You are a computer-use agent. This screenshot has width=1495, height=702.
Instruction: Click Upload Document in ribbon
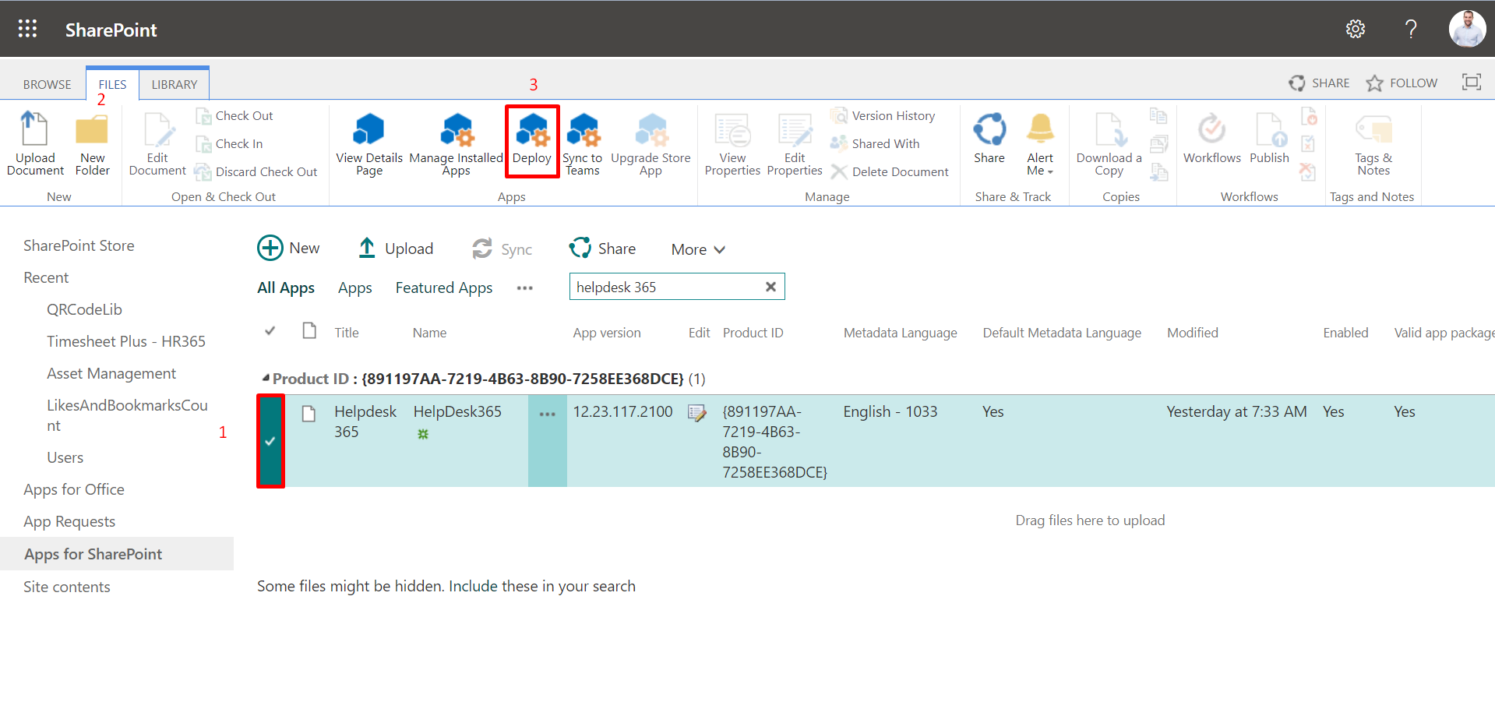(35, 143)
